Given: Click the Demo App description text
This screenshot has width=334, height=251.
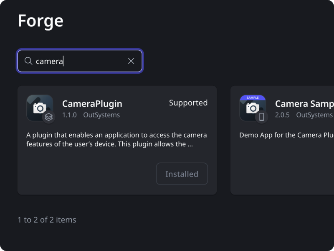Looking at the screenshot, I should [286, 135].
